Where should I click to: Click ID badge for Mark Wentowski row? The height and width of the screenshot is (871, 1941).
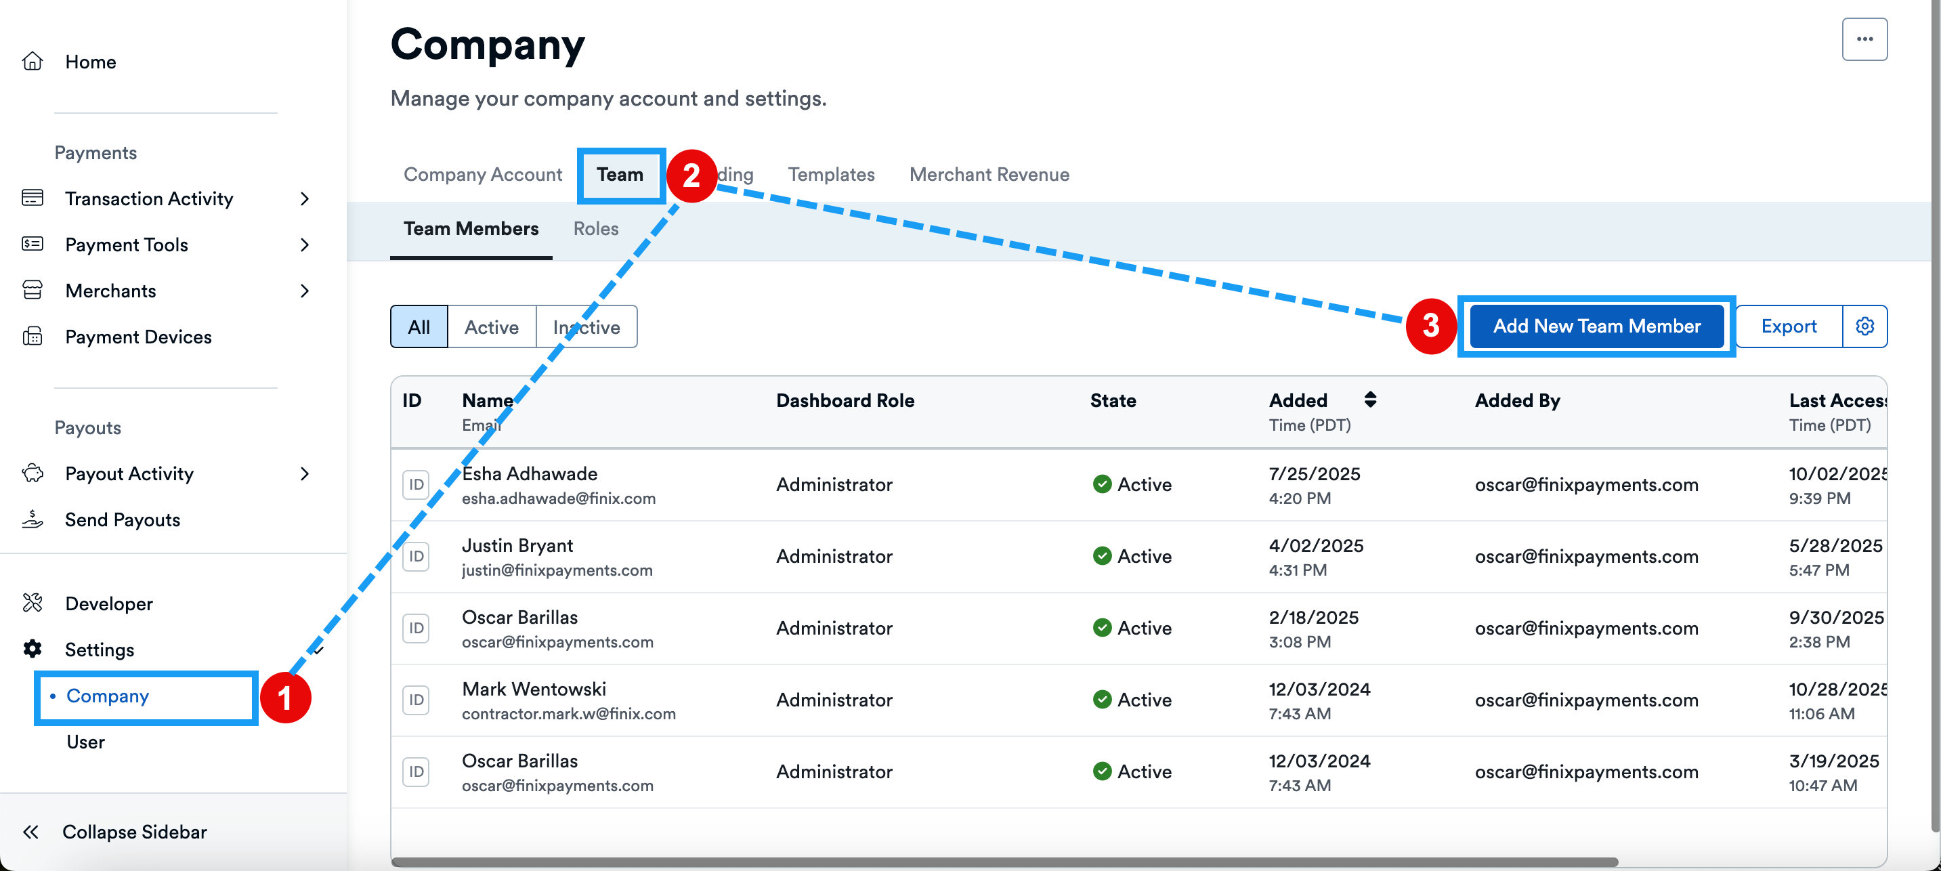[416, 700]
